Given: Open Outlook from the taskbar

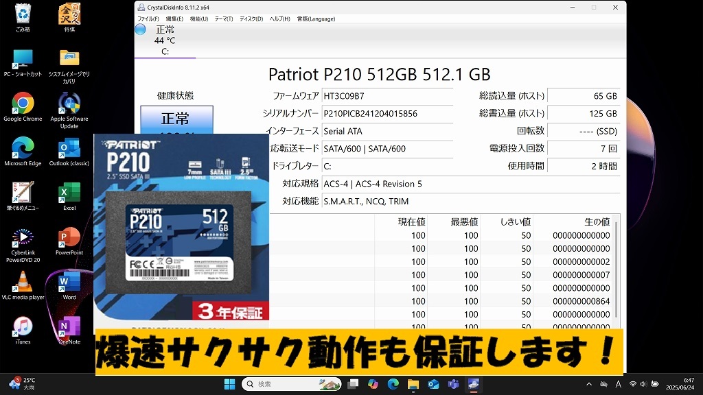Looking at the screenshot, I should tap(433, 384).
